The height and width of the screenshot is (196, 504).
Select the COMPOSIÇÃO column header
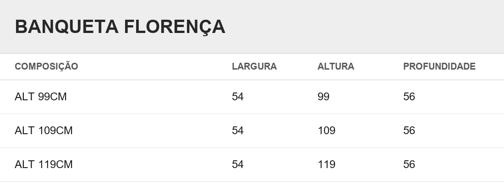46,66
